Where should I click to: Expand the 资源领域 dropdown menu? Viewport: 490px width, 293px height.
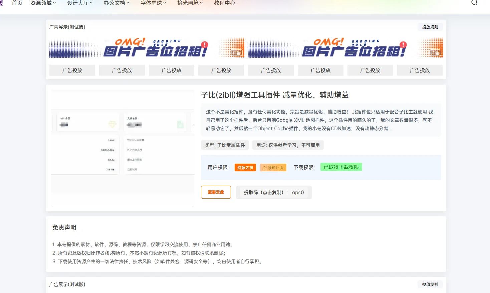tap(43, 3)
